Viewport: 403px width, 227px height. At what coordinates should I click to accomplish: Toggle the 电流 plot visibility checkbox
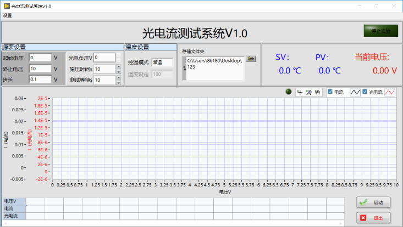click(x=330, y=92)
